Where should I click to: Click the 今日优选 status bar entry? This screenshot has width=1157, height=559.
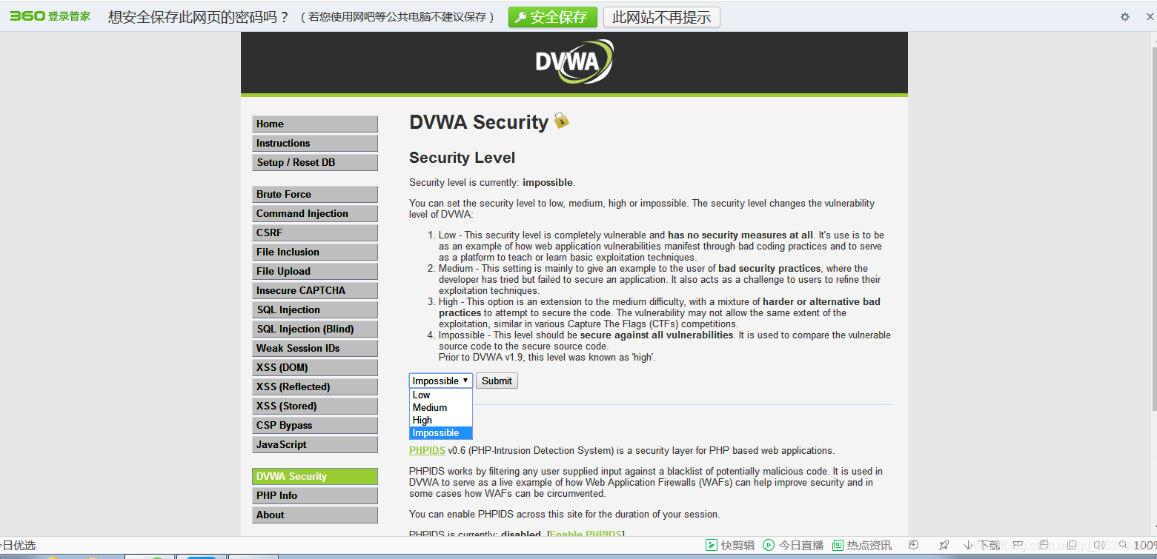[x=18, y=545]
